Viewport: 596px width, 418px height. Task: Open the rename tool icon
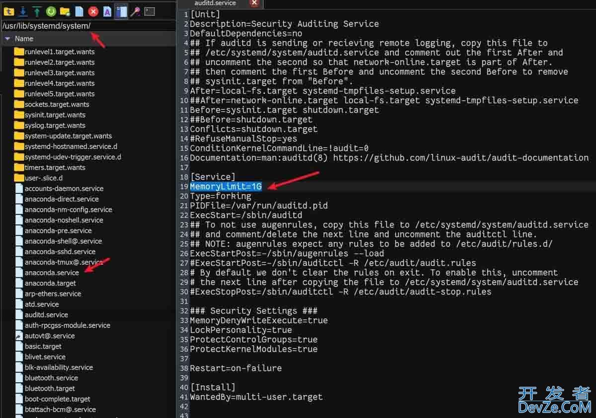(x=107, y=11)
